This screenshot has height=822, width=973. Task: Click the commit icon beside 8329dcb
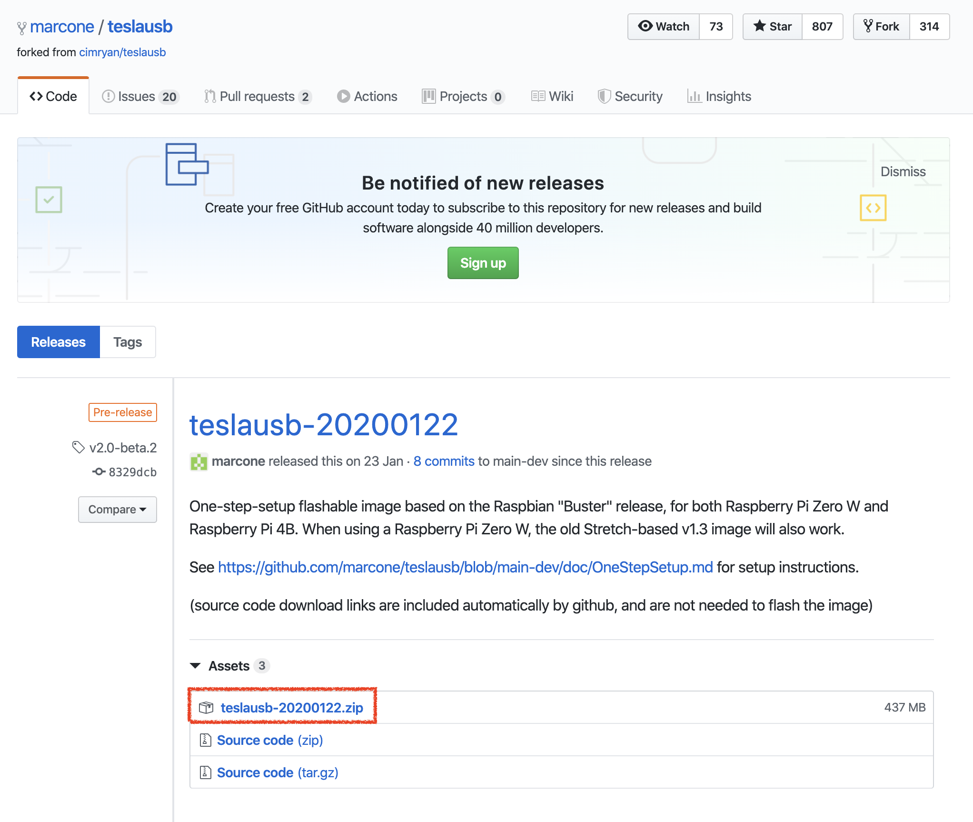tap(99, 472)
